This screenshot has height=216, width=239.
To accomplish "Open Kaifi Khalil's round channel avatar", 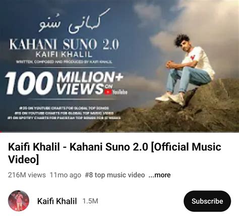I will (19, 201).
